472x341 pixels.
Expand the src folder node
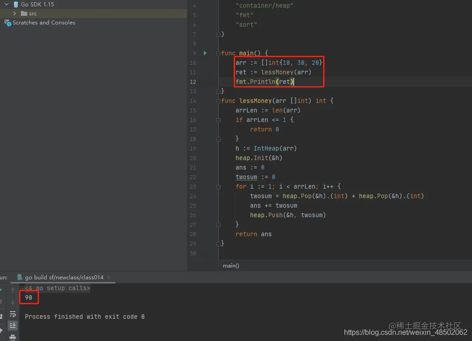(x=15, y=14)
